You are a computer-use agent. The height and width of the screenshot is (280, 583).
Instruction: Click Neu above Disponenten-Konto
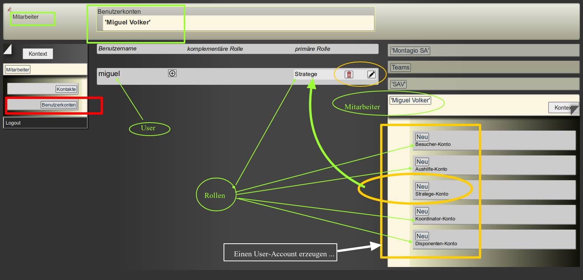pos(422,236)
